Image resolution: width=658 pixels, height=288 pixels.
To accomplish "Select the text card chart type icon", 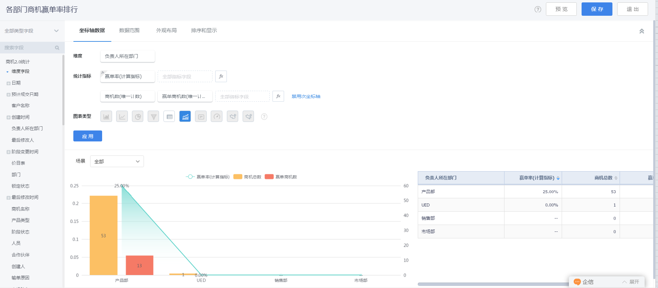I will [x=201, y=116].
